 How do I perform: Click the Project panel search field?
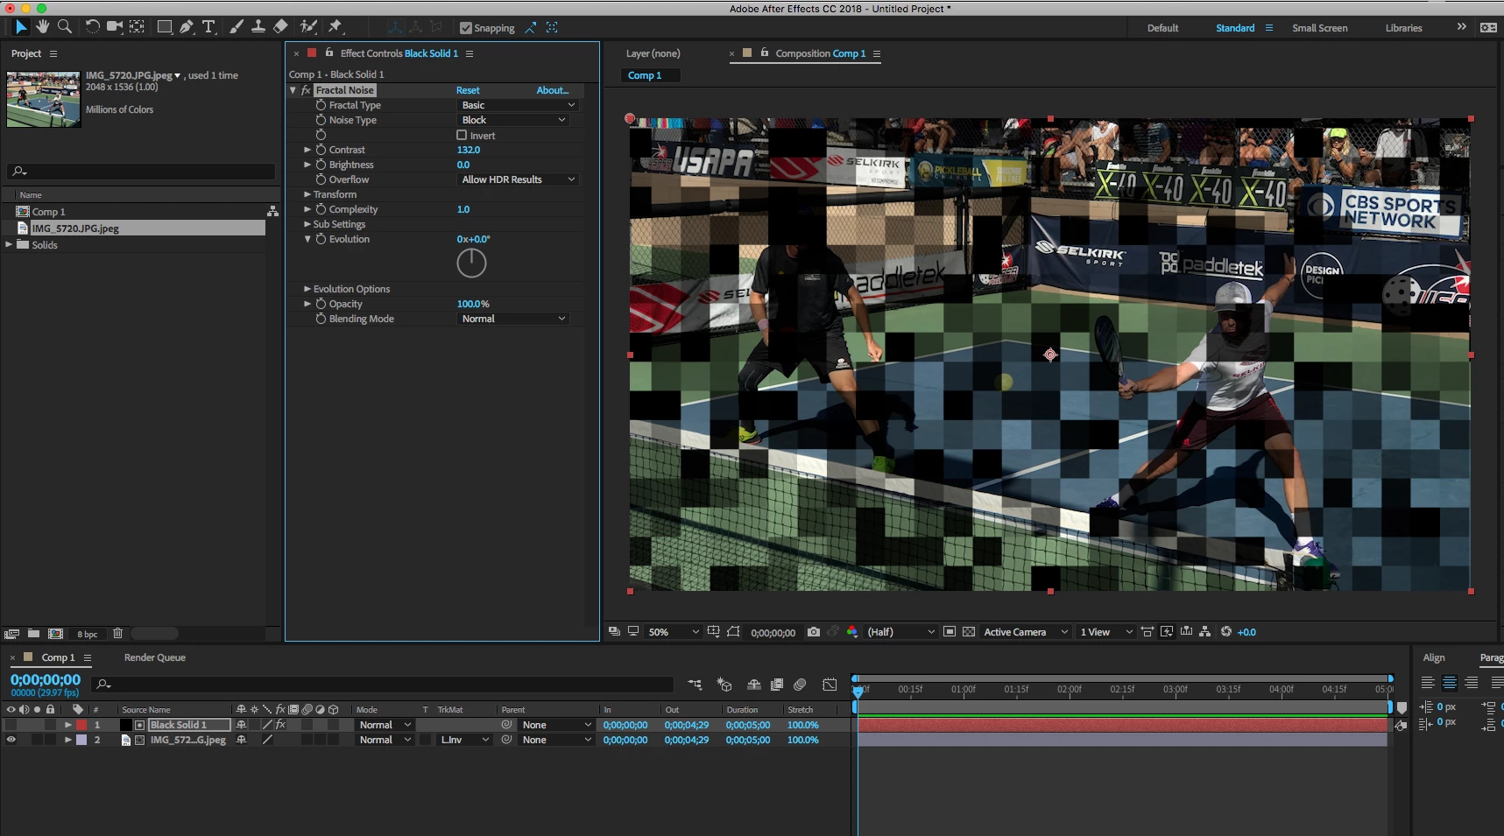[142, 172]
